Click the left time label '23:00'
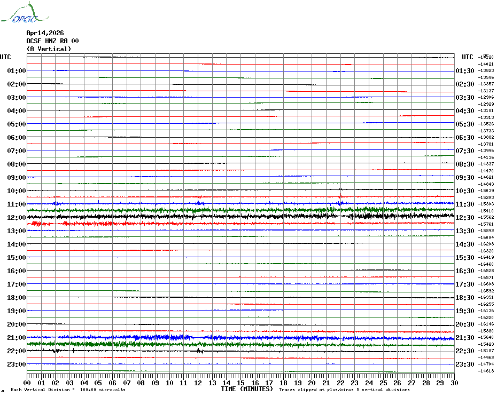Image resolution: width=497 pixels, height=397 pixels. tap(17, 364)
